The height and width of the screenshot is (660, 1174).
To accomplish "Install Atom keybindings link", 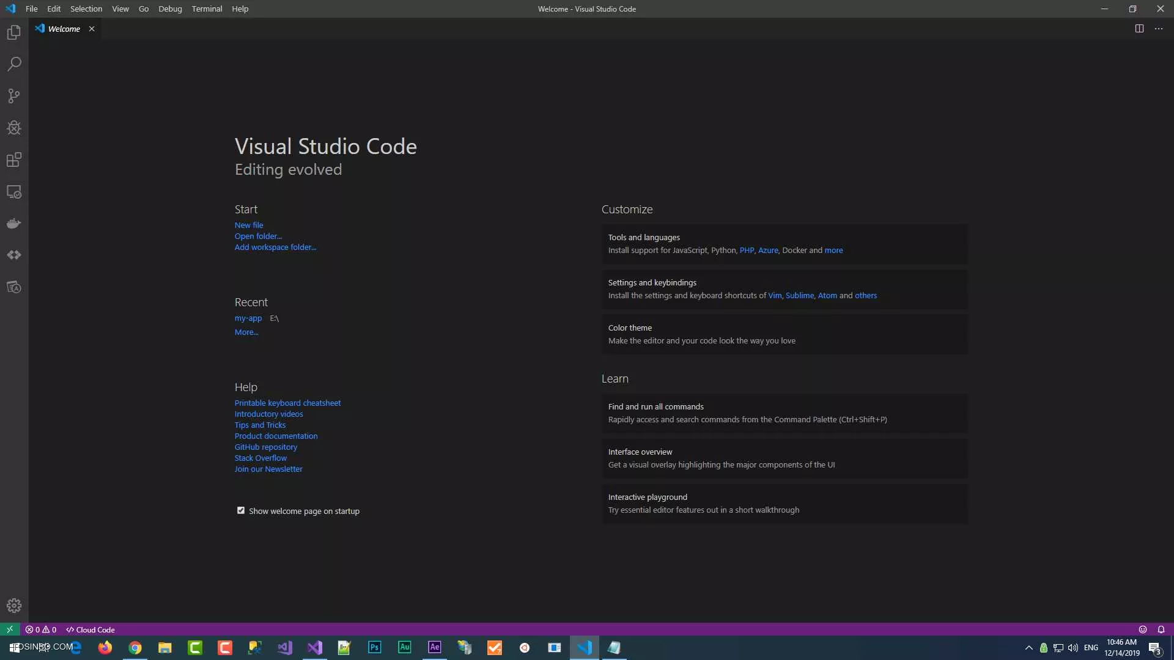I will (827, 296).
